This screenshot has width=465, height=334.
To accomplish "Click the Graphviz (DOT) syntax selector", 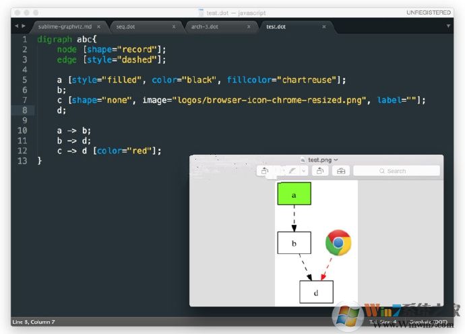I will coord(428,322).
